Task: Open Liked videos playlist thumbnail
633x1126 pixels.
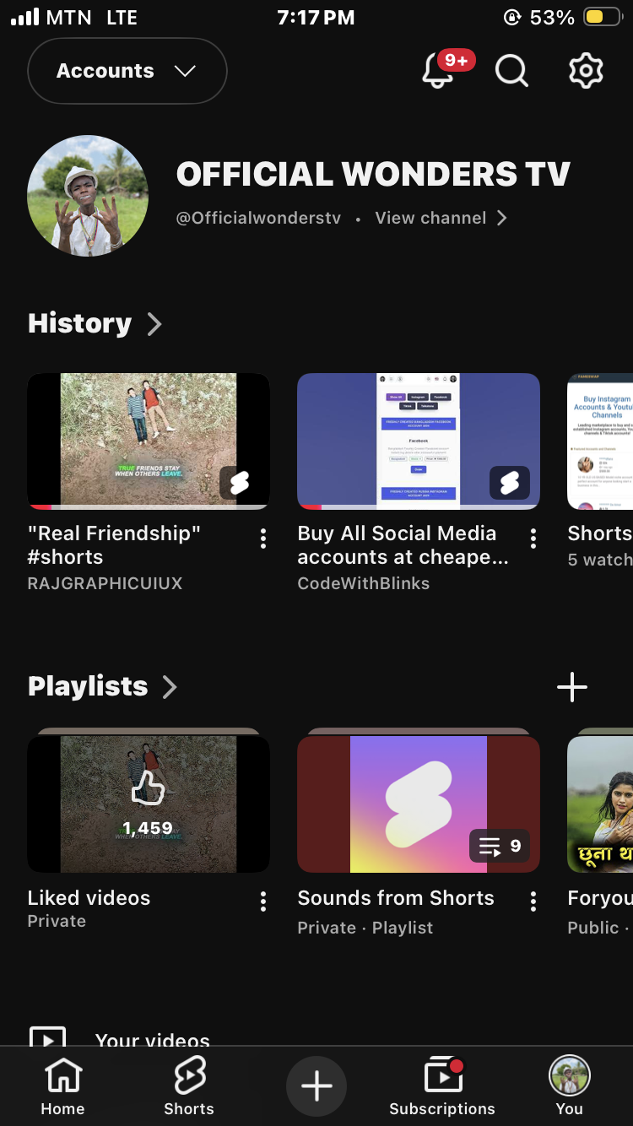Action: point(149,804)
